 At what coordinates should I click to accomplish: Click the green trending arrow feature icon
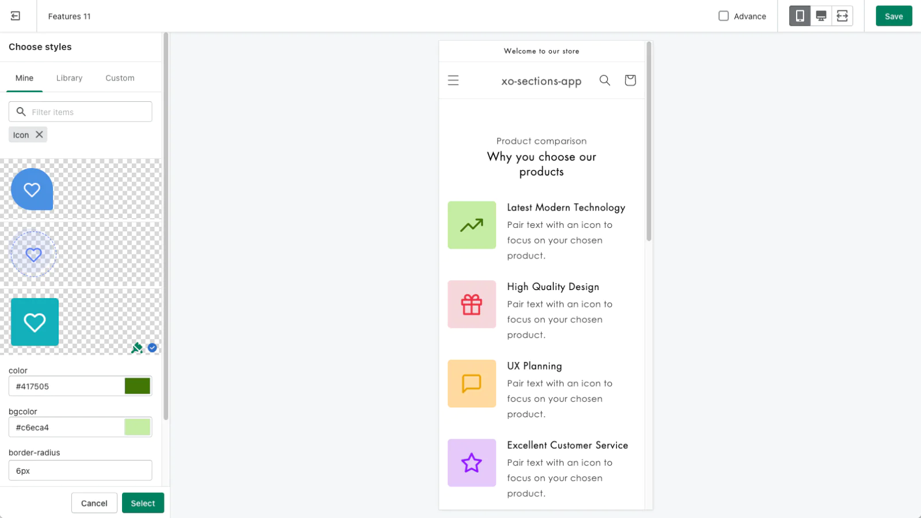tap(471, 225)
